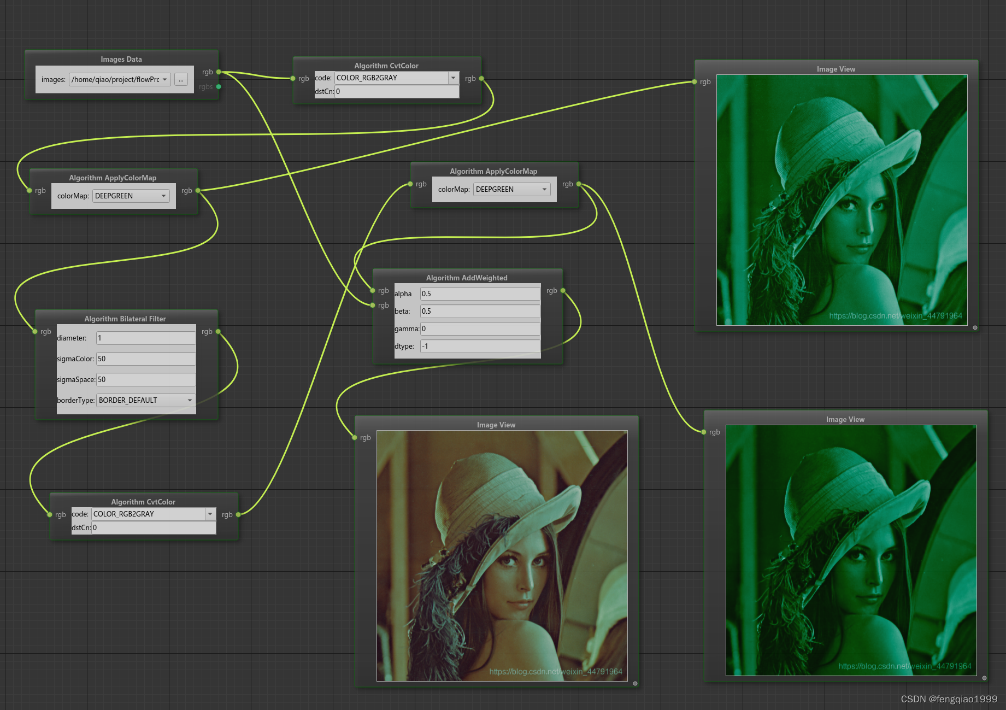Select the Algorithm AddWeighted node title
Image resolution: width=1006 pixels, height=710 pixels.
[x=467, y=278]
